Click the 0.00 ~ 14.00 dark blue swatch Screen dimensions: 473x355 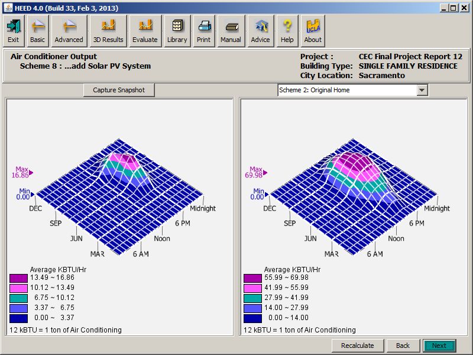(x=252, y=318)
